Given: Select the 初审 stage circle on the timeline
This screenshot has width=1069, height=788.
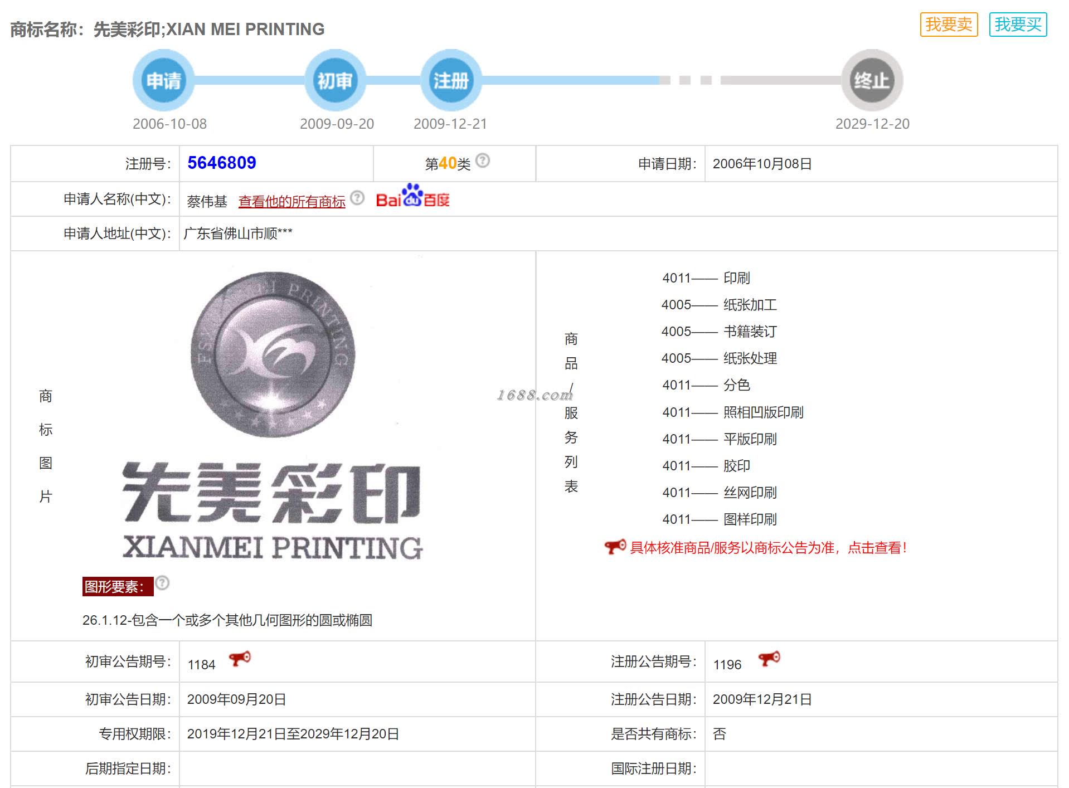Looking at the screenshot, I should coord(335,80).
